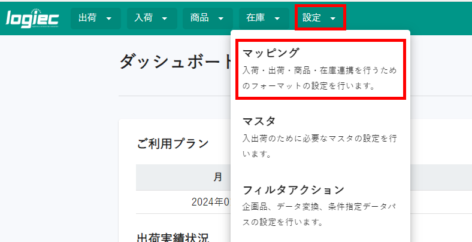This screenshot has width=472, height=242.
Task: Click the logiec logo
Action: (x=32, y=19)
